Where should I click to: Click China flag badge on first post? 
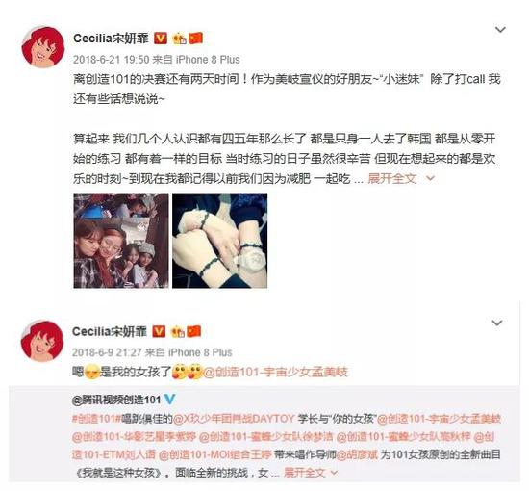point(196,39)
